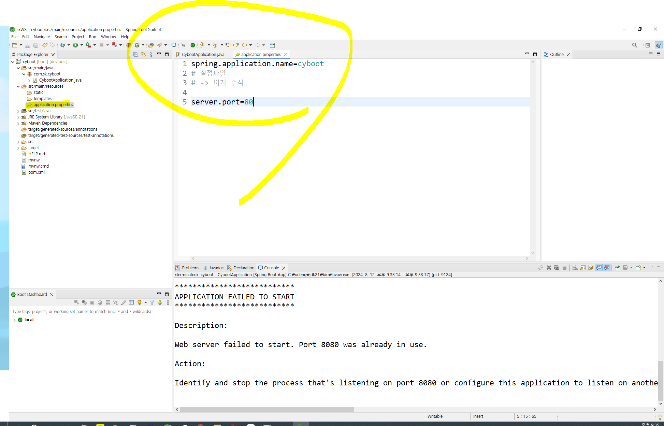Toggle Scroll Lock in the Console toolbar
Image resolution: width=664 pixels, height=426 pixels.
583,268
